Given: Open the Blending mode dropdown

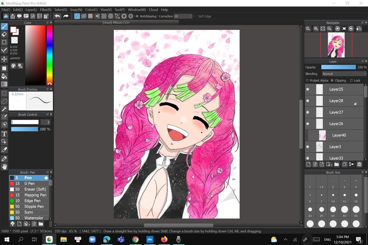Looking at the screenshot, I should (x=344, y=74).
